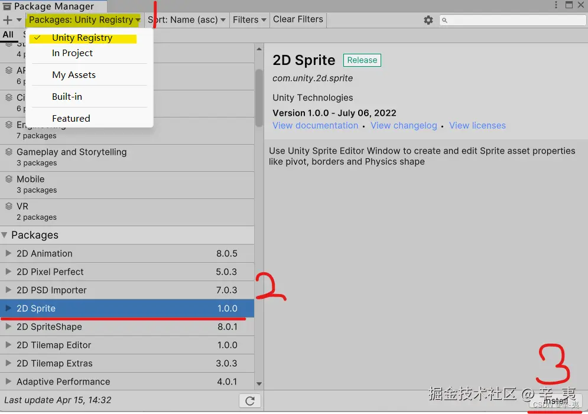The height and width of the screenshot is (414, 588).
Task: Click the search magnifier icon
Action: (x=444, y=21)
